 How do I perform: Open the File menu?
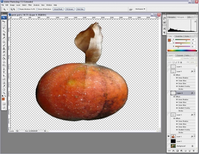point(3,5)
